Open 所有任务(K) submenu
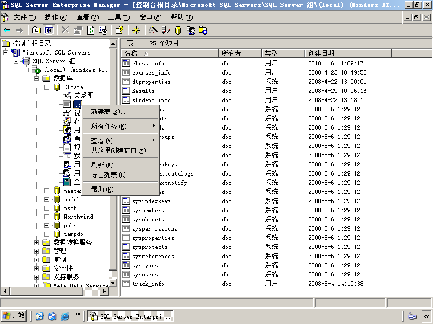Image resolution: width=433 pixels, height=324 pixels. coord(120,126)
